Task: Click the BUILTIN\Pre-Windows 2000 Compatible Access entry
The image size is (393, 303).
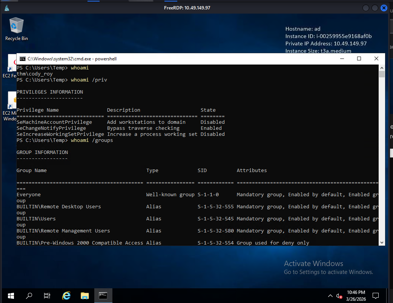Action: click(80, 243)
